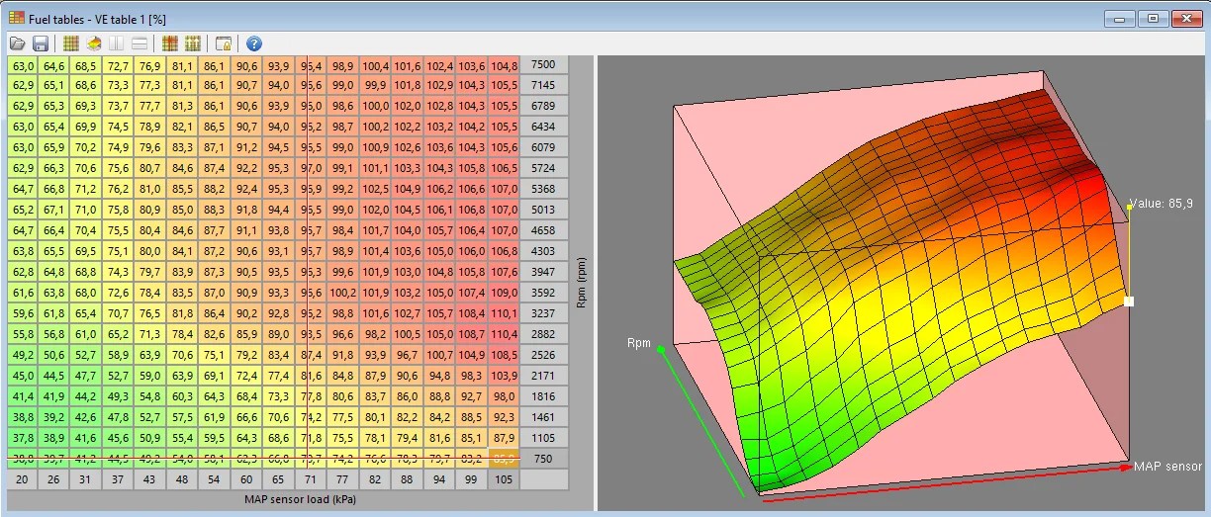Click the 26 kPa MAP axis cell
1211x517 pixels.
55,479
